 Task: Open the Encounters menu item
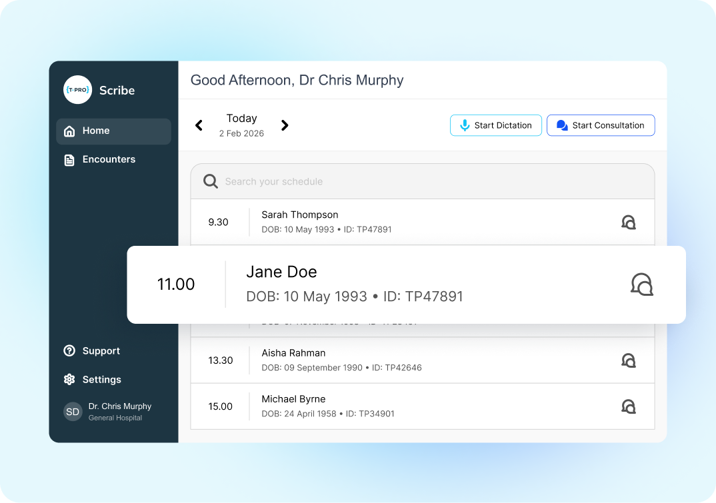pos(114,160)
